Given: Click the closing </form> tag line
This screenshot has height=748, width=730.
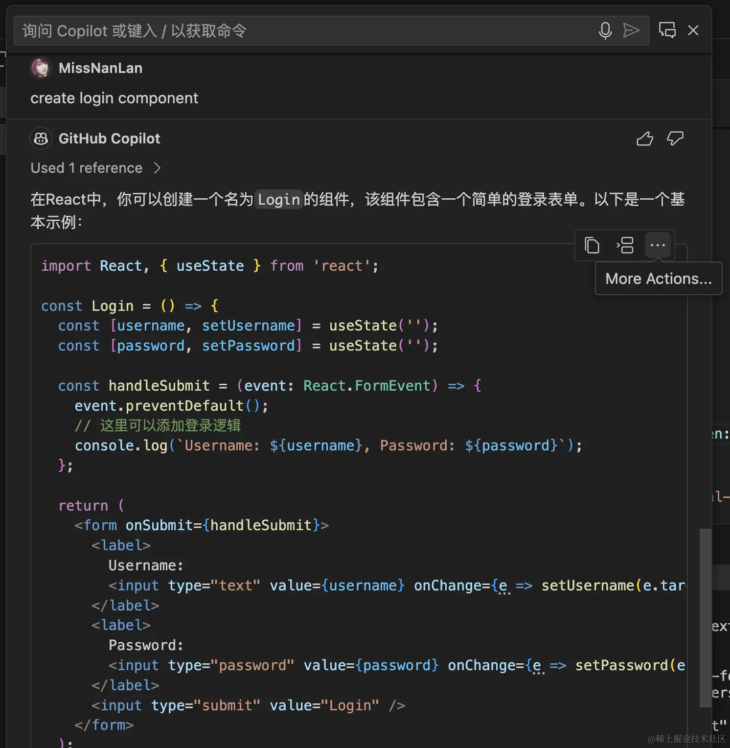Looking at the screenshot, I should (x=104, y=725).
